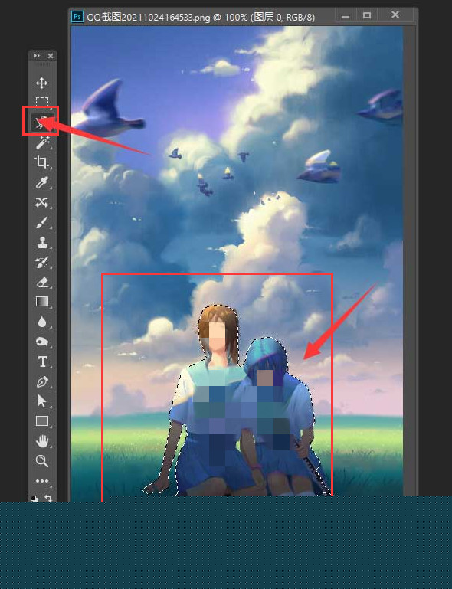Screen dimensions: 452x589
Task: Maximize the document window
Action: 367,15
